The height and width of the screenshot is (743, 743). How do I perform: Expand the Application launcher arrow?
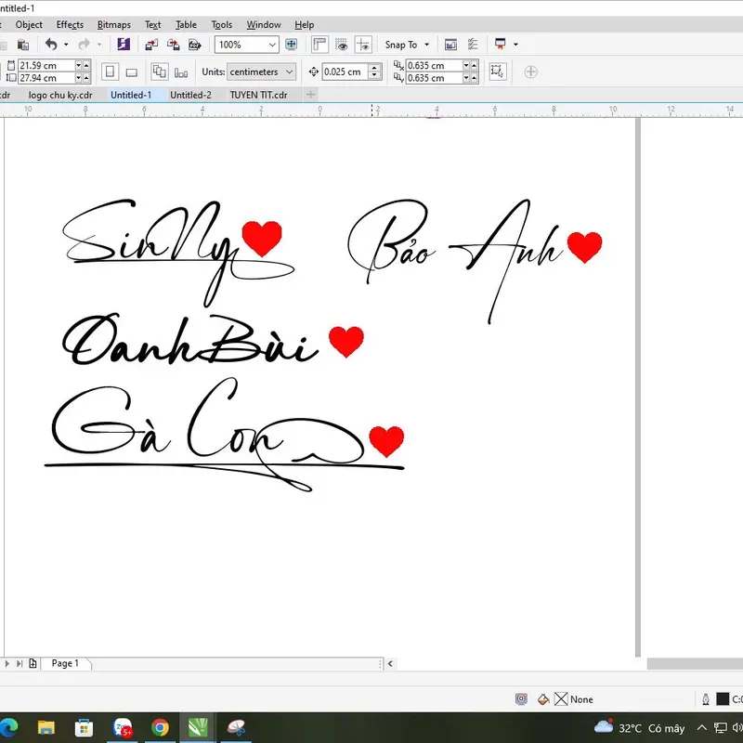pyautogui.click(x=516, y=45)
